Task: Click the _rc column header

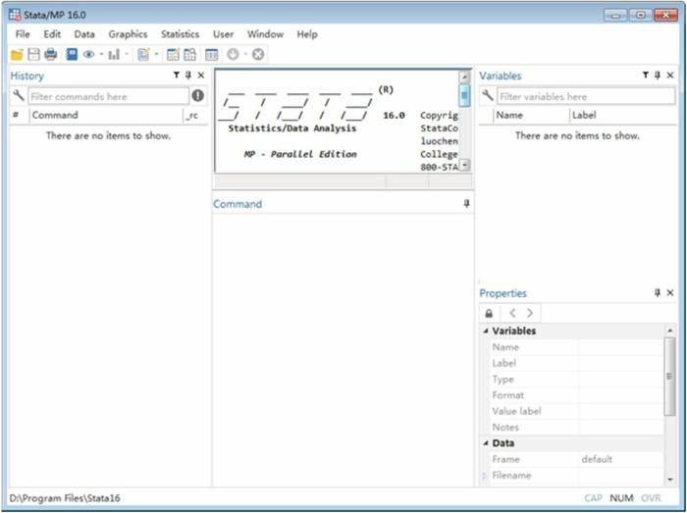Action: click(194, 115)
